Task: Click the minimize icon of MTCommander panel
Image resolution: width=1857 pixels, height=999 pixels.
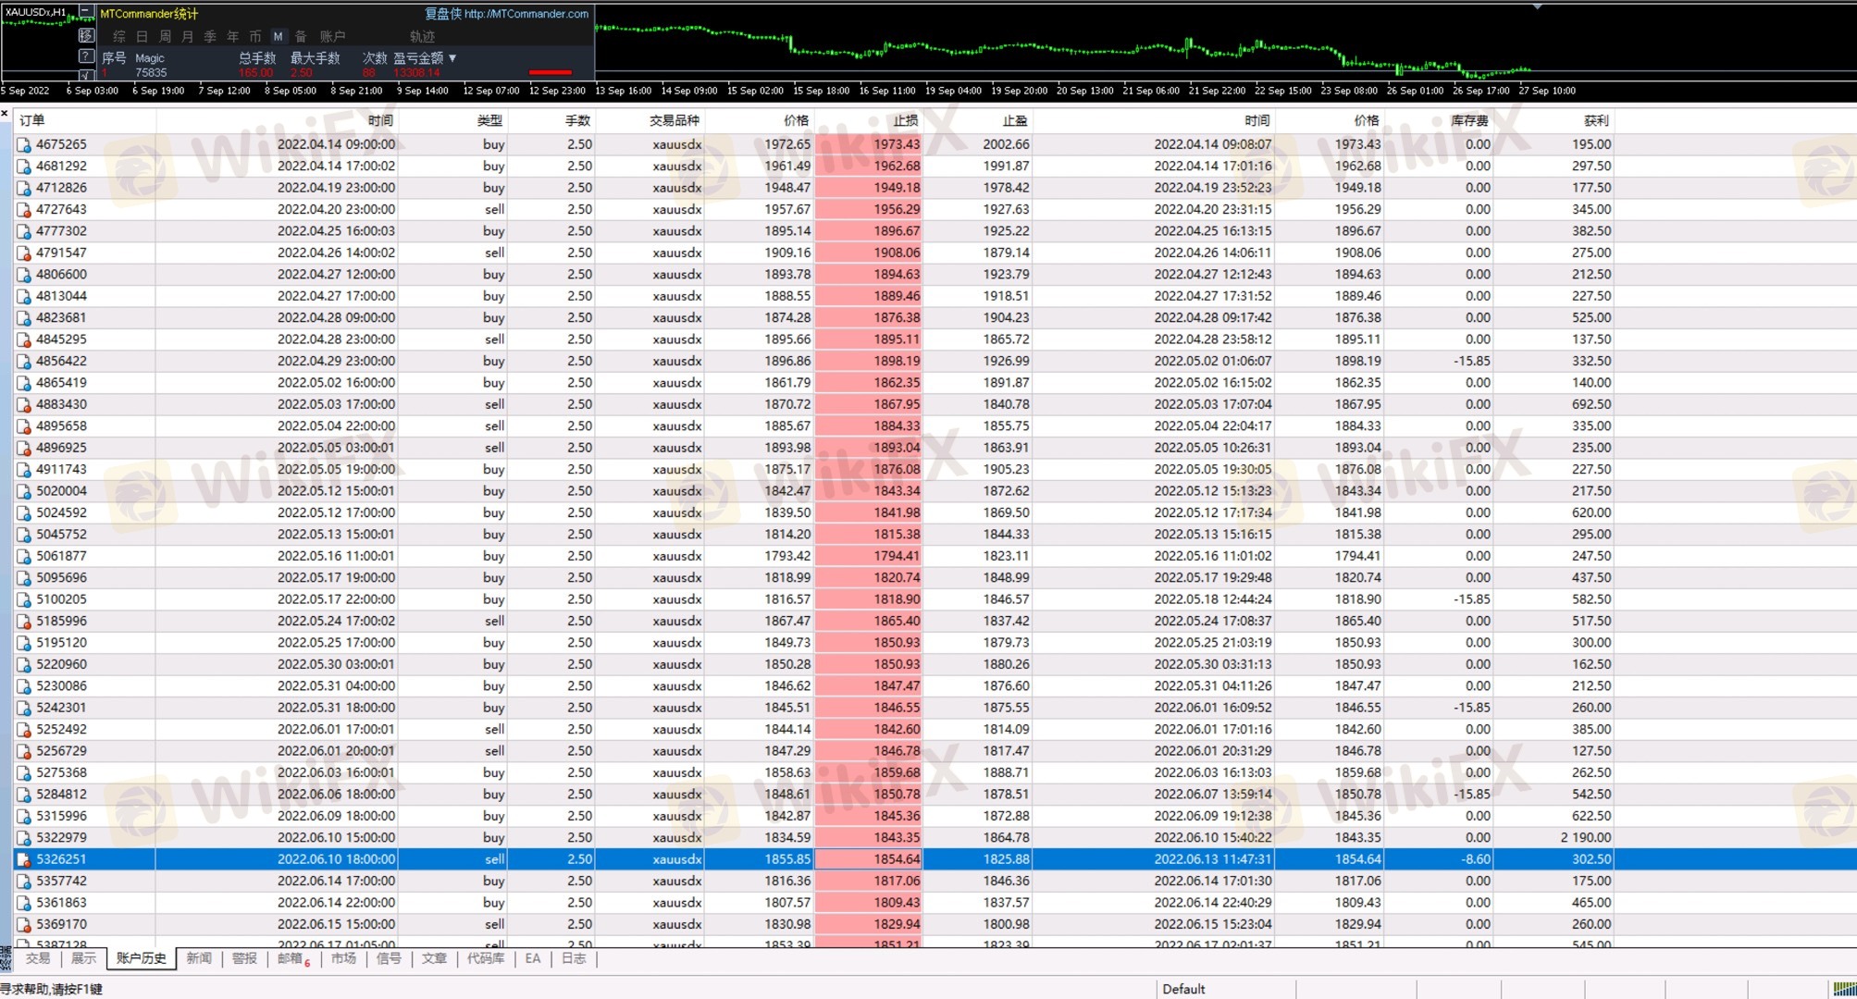Action: [85, 12]
